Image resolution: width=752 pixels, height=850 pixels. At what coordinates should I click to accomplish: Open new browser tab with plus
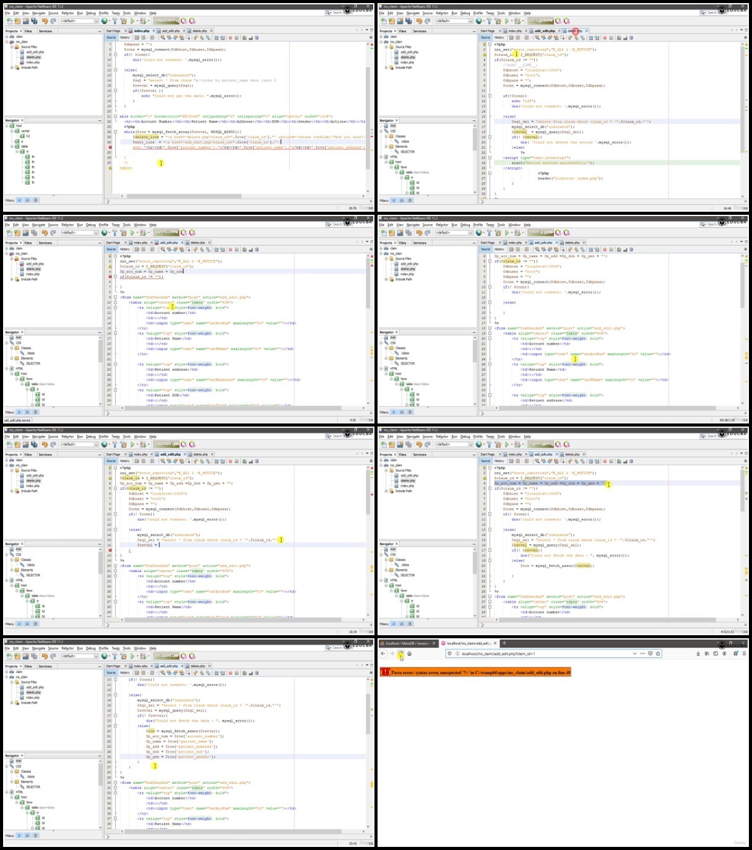tap(504, 643)
